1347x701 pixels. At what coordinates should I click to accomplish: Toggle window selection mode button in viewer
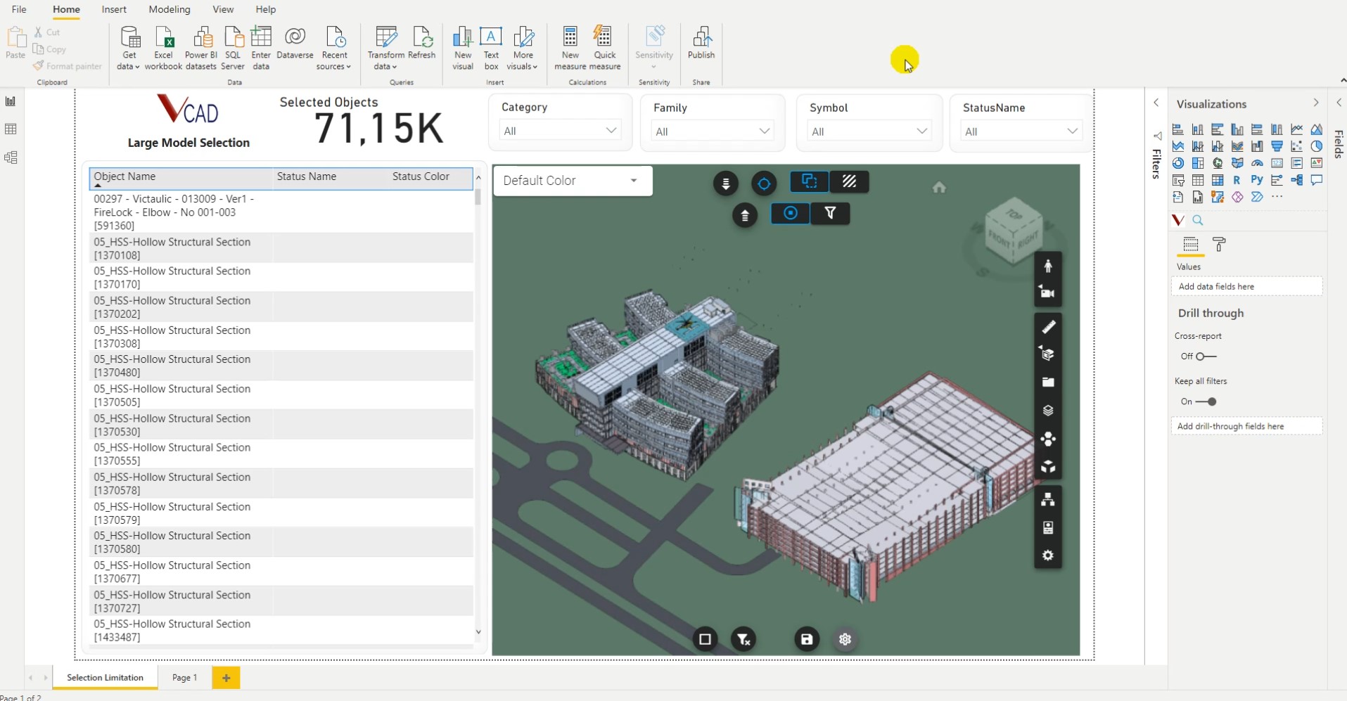tap(810, 182)
